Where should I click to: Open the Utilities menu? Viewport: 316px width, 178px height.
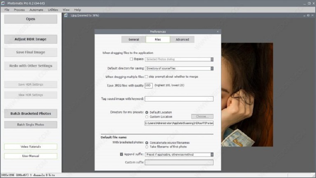(x=53, y=10)
